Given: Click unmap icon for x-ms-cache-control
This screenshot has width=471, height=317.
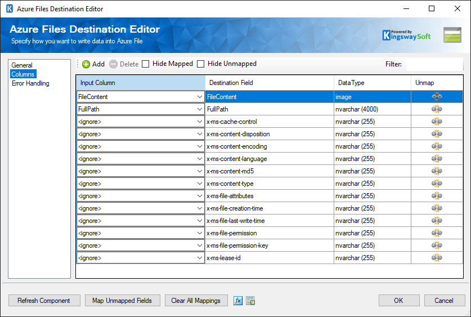Looking at the screenshot, I should pos(437,122).
